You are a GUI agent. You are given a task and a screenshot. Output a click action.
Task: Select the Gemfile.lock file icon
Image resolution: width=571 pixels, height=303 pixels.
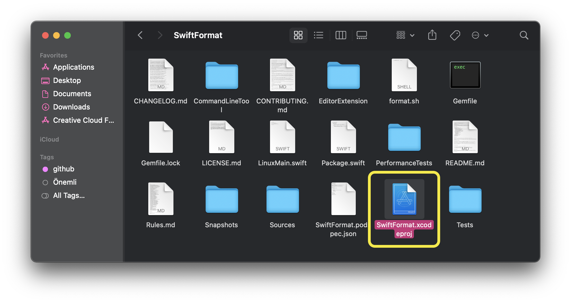(x=161, y=137)
